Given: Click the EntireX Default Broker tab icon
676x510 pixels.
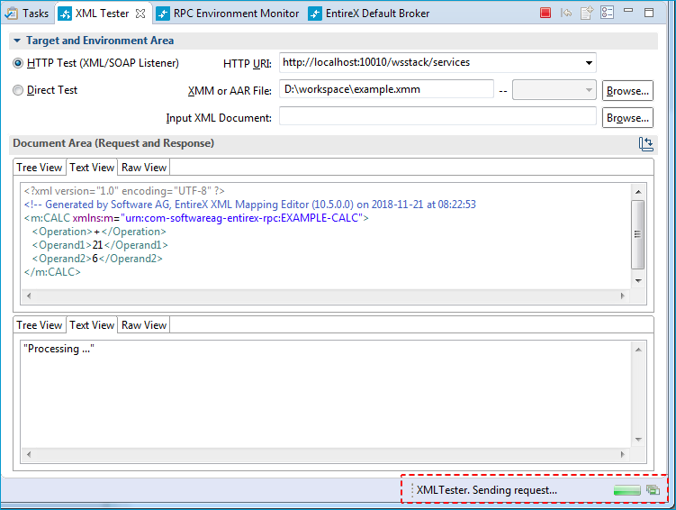Looking at the screenshot, I should coord(315,14).
